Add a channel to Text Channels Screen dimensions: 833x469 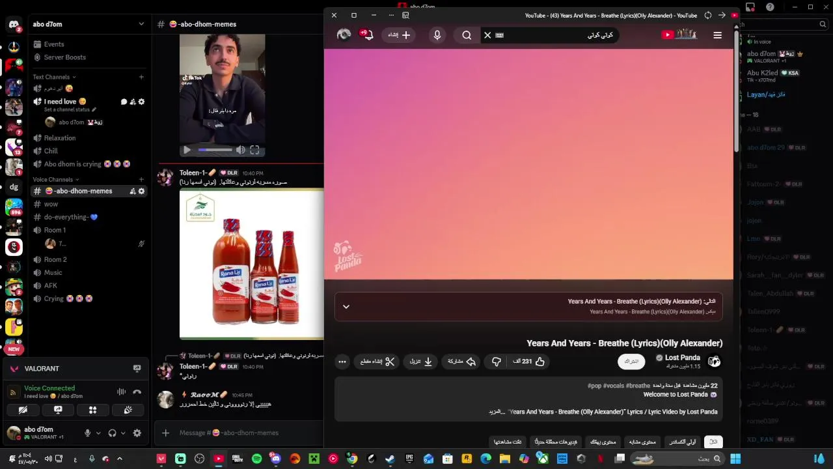point(141,77)
